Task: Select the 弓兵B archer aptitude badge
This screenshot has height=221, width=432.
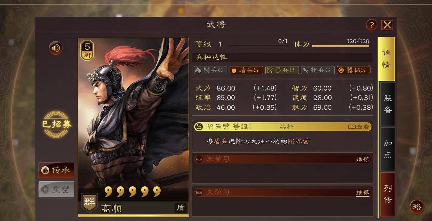Action: [282, 70]
